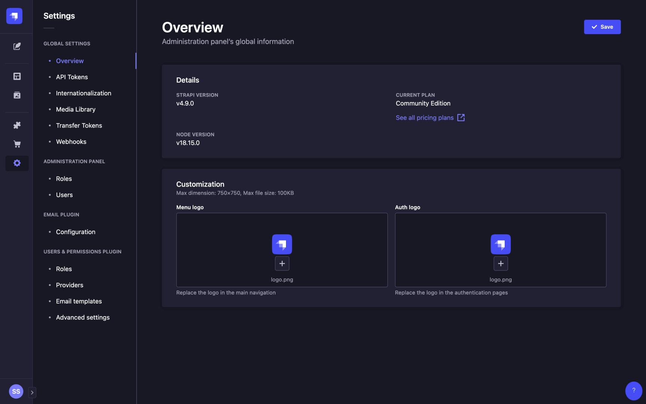This screenshot has height=404, width=646.
Task: Go to API Tokens settings
Action: tap(72, 77)
